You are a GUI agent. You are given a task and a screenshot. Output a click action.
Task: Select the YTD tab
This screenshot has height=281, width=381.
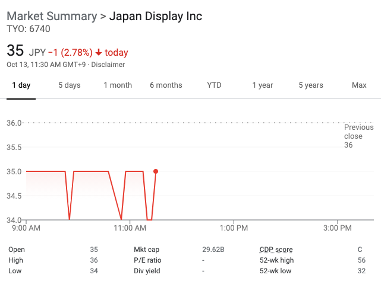[214, 85]
